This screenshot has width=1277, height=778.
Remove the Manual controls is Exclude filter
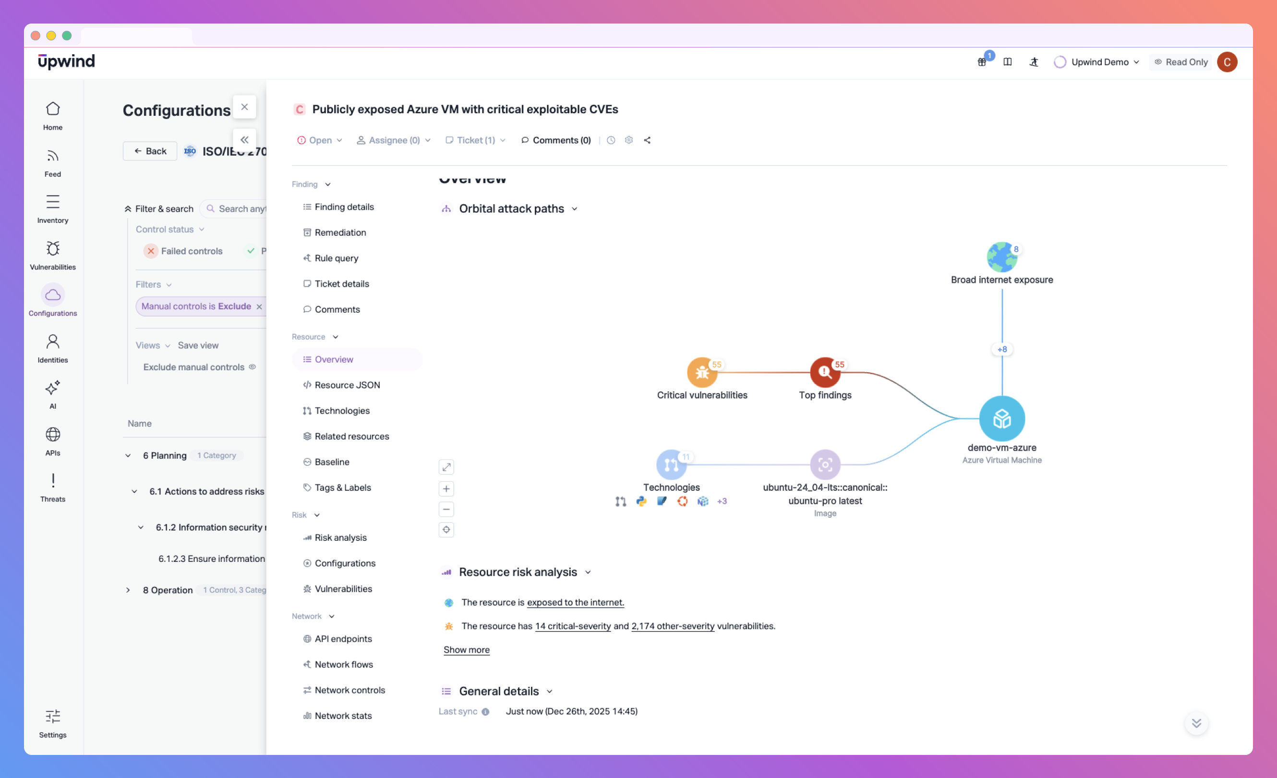coord(259,306)
